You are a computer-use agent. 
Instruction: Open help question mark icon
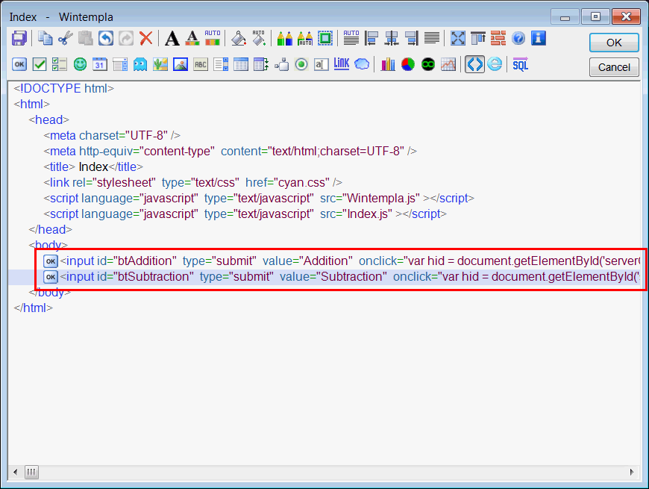[x=518, y=39]
